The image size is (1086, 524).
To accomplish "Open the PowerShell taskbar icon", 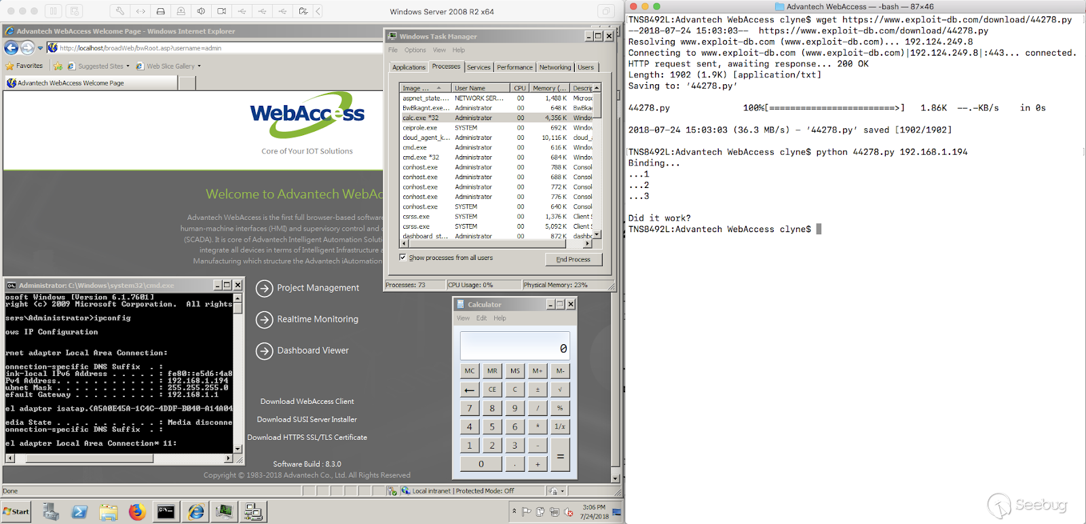I will (x=79, y=512).
